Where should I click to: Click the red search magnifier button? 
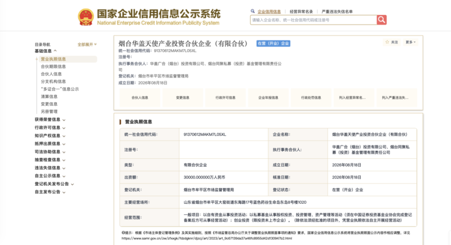pyautogui.click(x=381, y=20)
